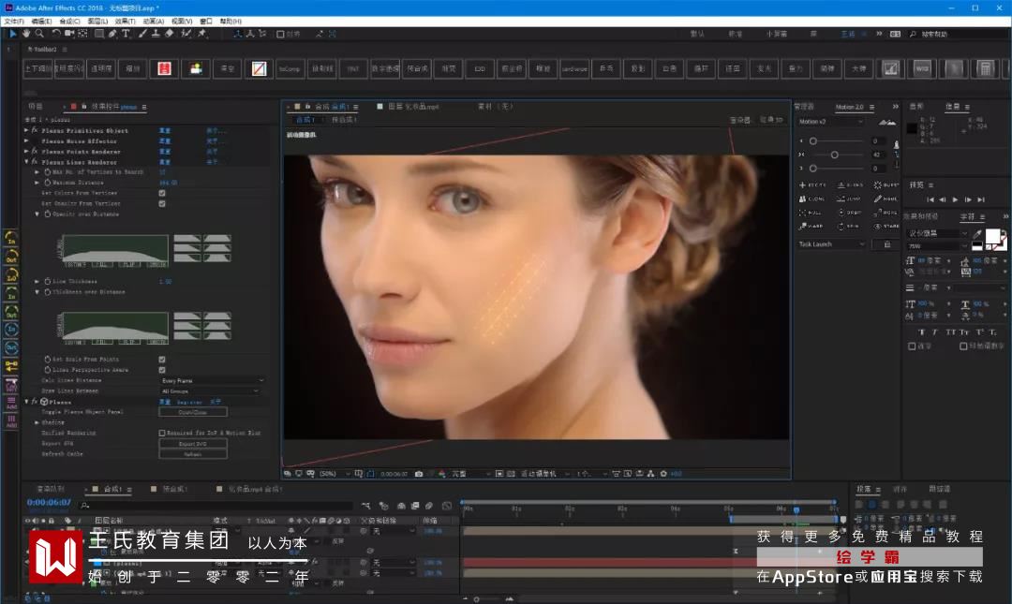Viewport: 1012px width, 604px height.
Task: Toggle the Get Colors From Vertices checkbox
Action: coord(162,193)
